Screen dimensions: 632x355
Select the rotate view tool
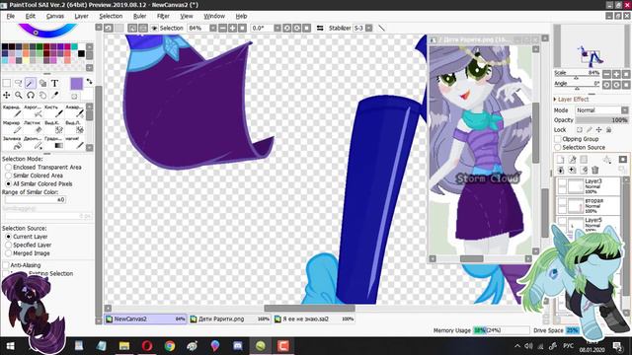31,96
